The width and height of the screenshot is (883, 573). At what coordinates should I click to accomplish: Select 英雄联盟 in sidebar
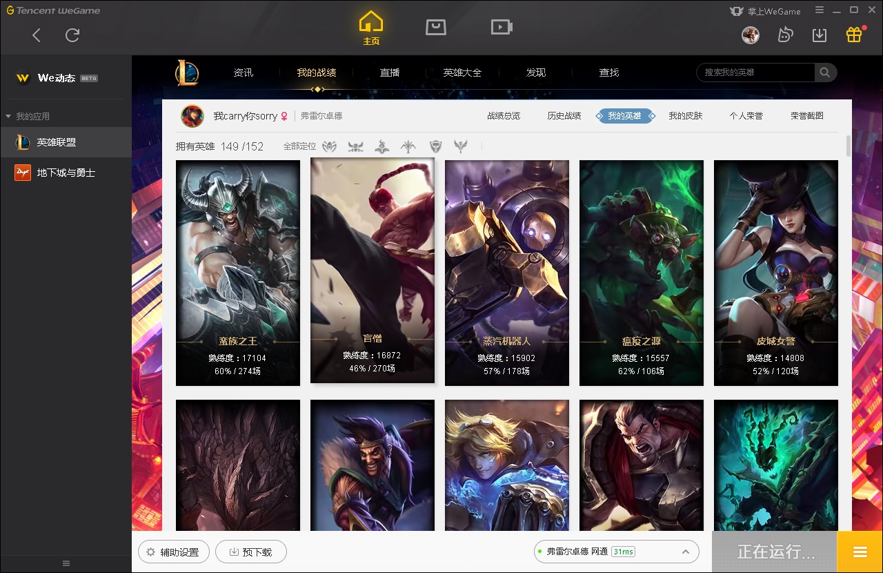pos(66,142)
